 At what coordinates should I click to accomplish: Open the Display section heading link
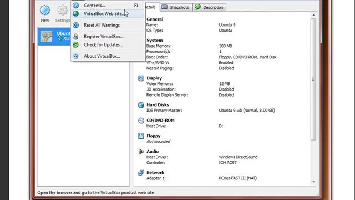tap(154, 78)
